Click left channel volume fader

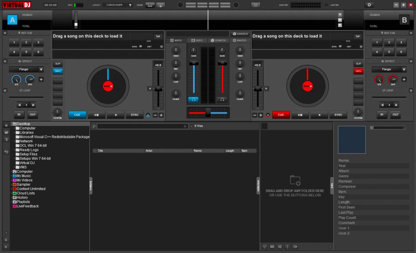(x=194, y=63)
